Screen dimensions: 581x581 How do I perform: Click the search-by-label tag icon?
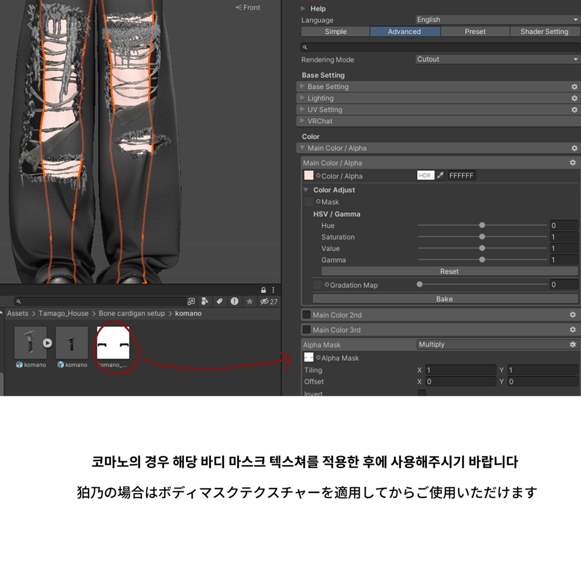[x=220, y=301]
